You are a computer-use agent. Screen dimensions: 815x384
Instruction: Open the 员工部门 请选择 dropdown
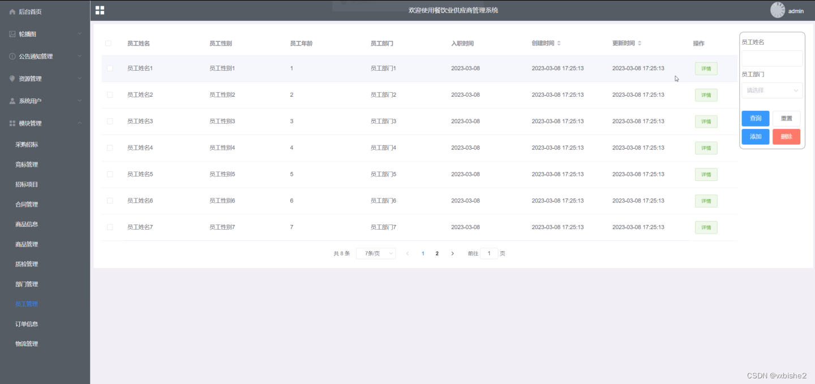point(772,90)
